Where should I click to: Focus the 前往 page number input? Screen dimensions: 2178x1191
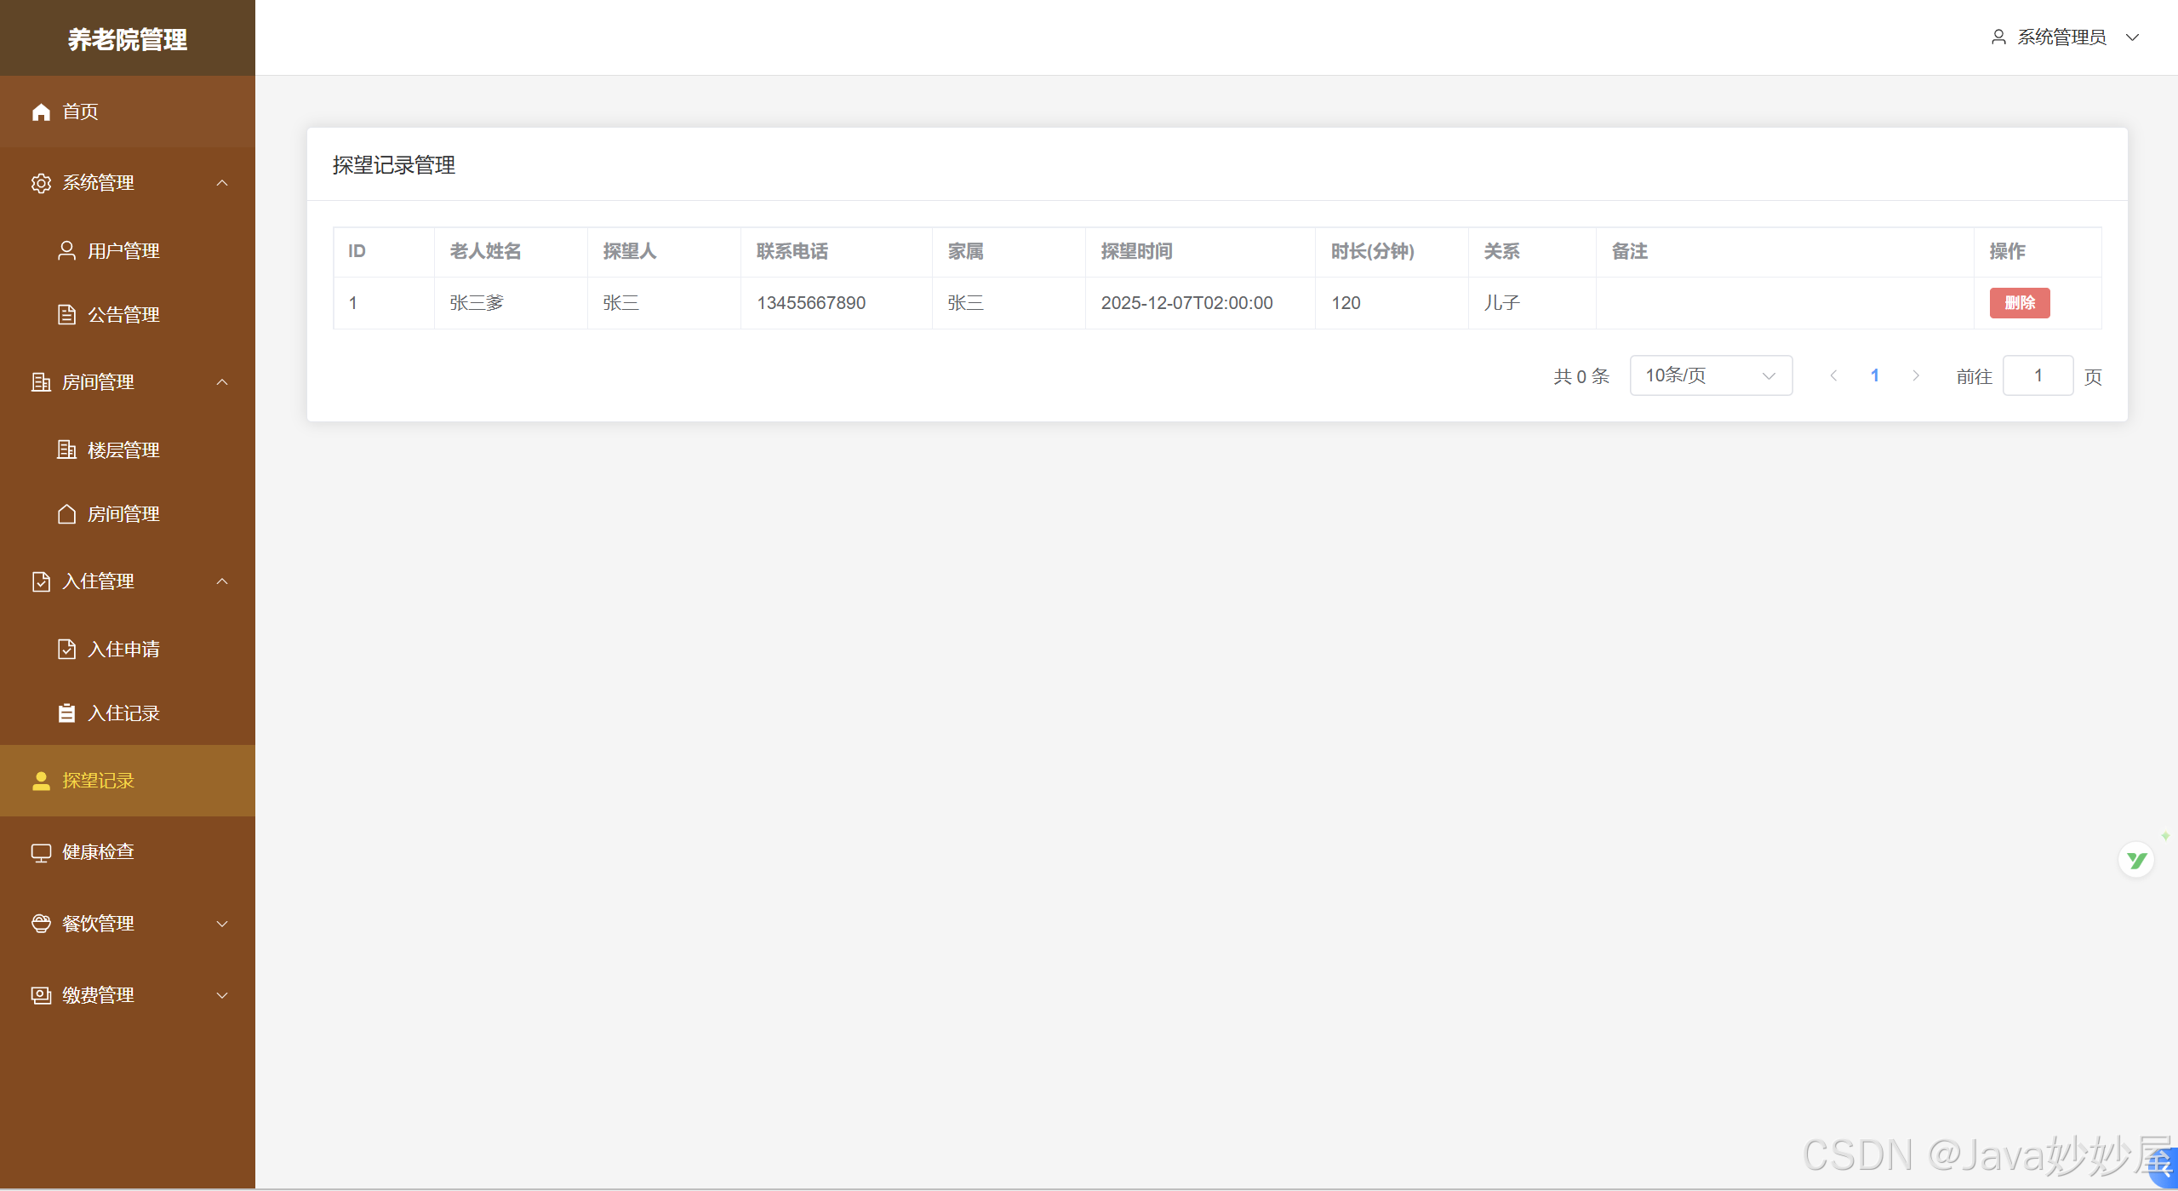point(2037,375)
